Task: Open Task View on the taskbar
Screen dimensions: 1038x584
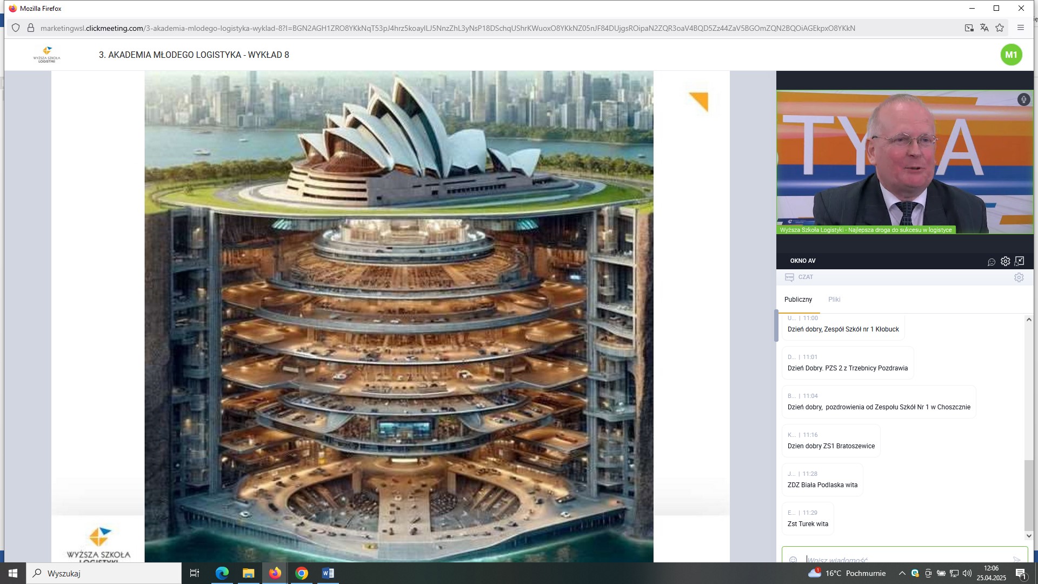Action: tap(195, 573)
